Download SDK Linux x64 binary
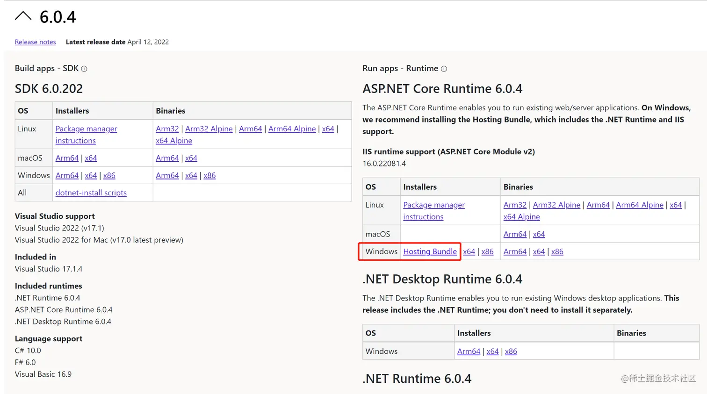Image resolution: width=707 pixels, height=394 pixels. 328,129
